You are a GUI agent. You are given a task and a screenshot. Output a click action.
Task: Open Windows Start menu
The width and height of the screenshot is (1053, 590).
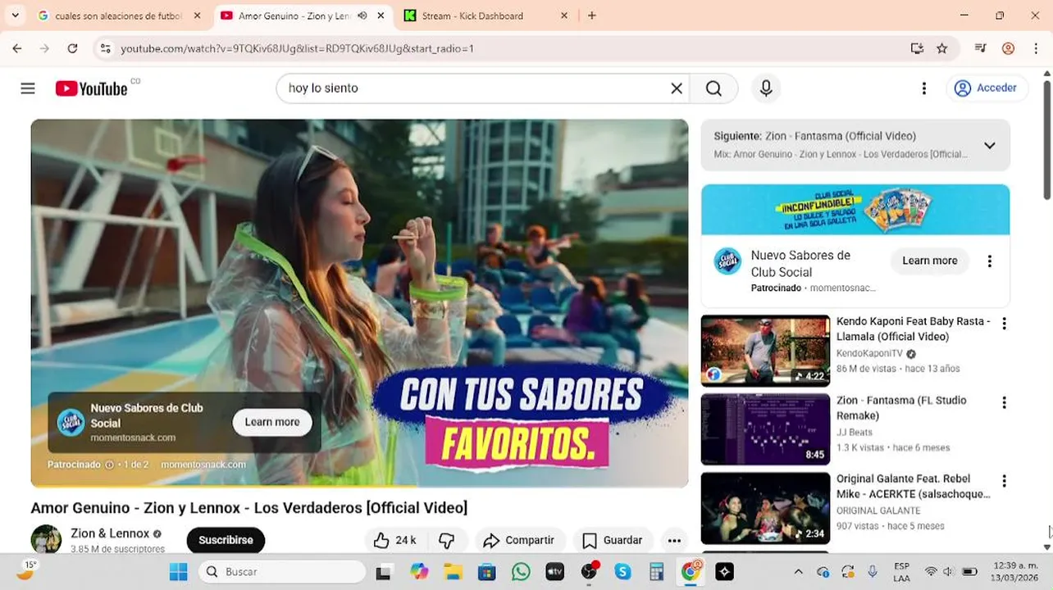[x=178, y=571]
